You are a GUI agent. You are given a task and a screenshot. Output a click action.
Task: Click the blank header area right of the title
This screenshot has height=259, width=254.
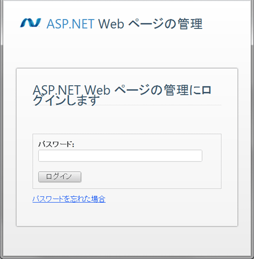point(227,24)
